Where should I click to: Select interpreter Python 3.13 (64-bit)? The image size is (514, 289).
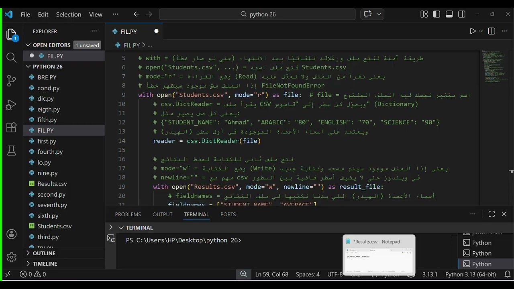pyautogui.click(x=471, y=274)
